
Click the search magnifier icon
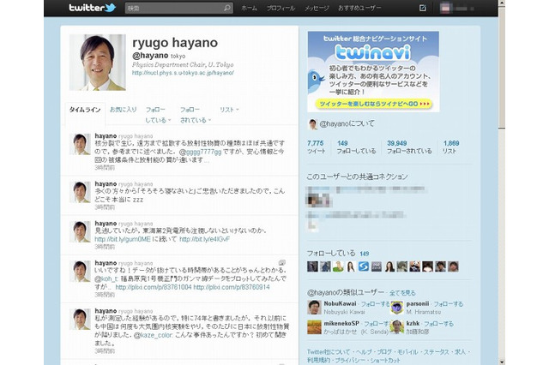(227, 8)
